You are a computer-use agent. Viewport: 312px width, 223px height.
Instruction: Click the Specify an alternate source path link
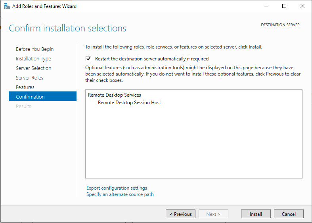(x=120, y=194)
